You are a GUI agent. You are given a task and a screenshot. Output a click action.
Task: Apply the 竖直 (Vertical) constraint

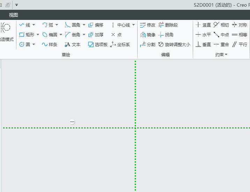pyautogui.click(x=203, y=25)
